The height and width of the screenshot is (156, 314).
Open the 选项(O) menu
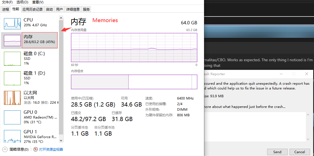(x=22, y=2)
